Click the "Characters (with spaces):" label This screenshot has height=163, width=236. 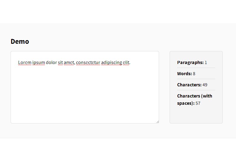pos(194,96)
